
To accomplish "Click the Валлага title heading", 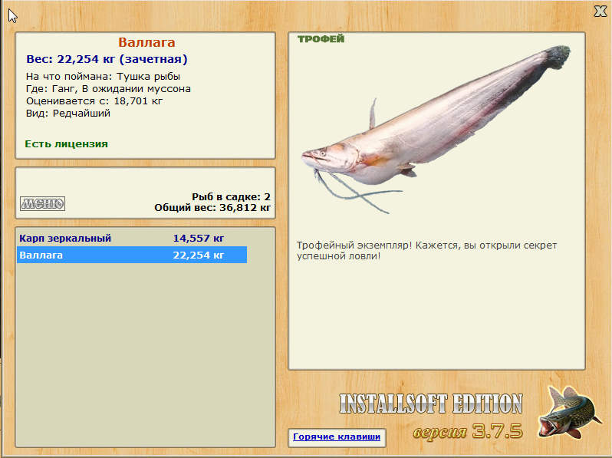I will click(146, 42).
